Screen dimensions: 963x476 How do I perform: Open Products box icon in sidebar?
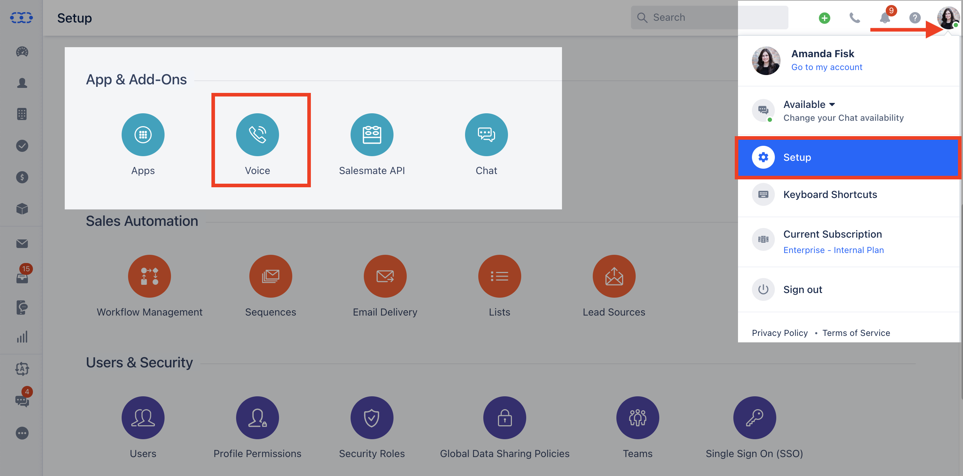pos(22,208)
